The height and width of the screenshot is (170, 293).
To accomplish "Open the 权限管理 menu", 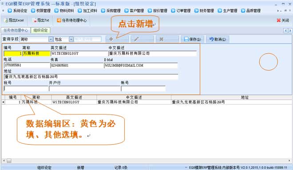I will (41, 11).
